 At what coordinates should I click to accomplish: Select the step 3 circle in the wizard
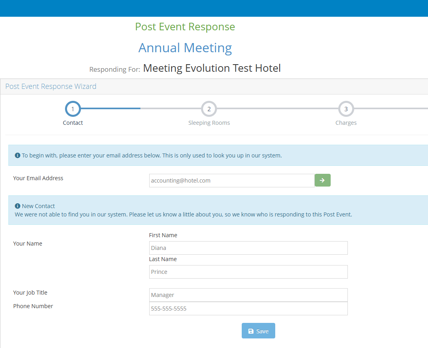click(x=346, y=108)
